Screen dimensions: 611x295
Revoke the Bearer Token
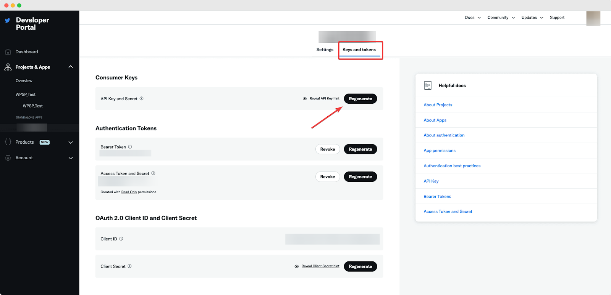328,149
